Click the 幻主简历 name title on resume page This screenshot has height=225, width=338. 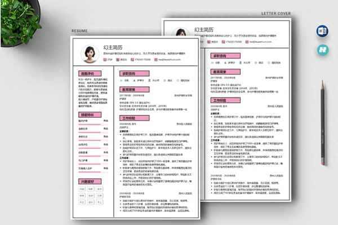[x=113, y=47]
